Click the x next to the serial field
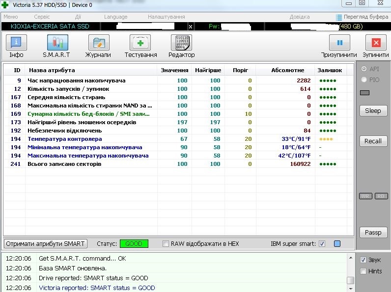This screenshot has height=292, width=391. (191, 27)
